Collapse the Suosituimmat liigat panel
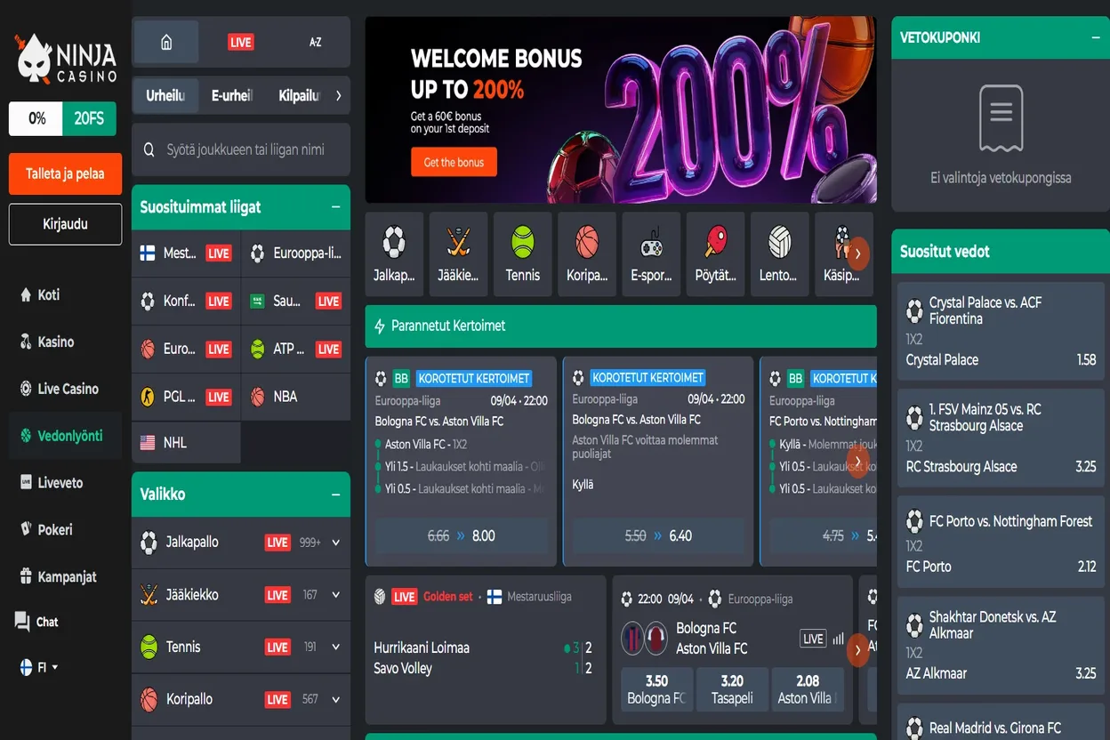The width and height of the screenshot is (1110, 740). click(x=335, y=207)
